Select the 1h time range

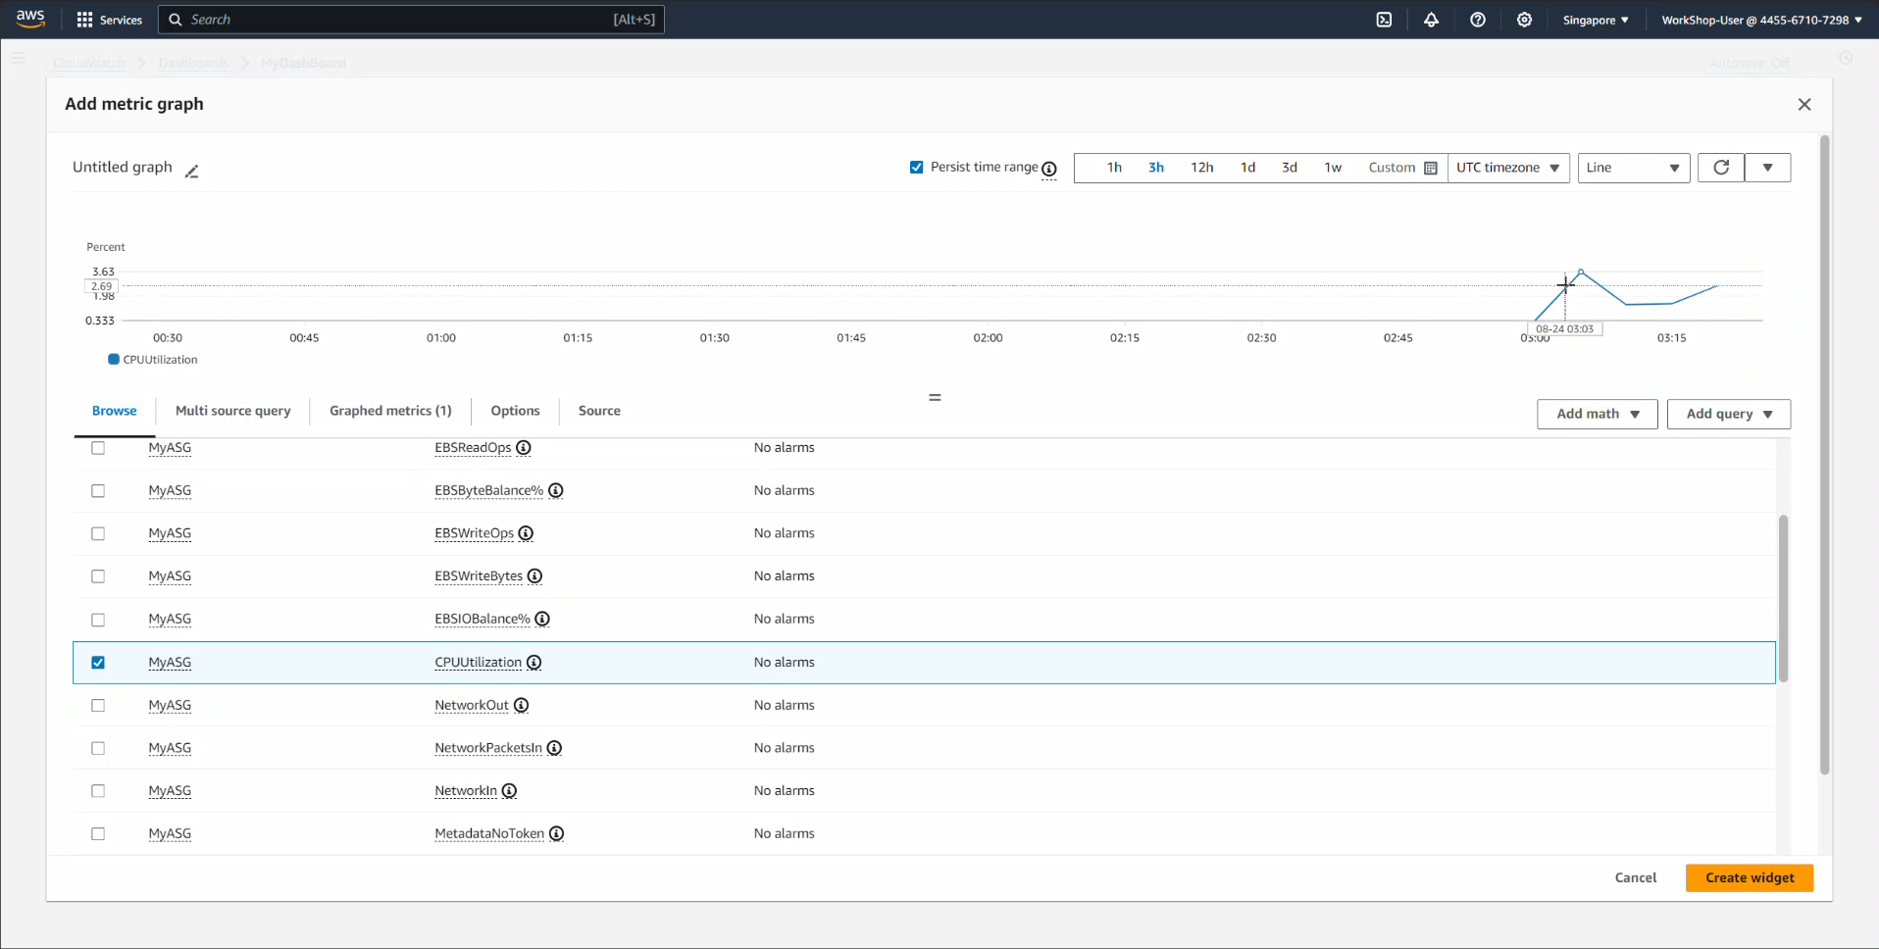[x=1114, y=168]
